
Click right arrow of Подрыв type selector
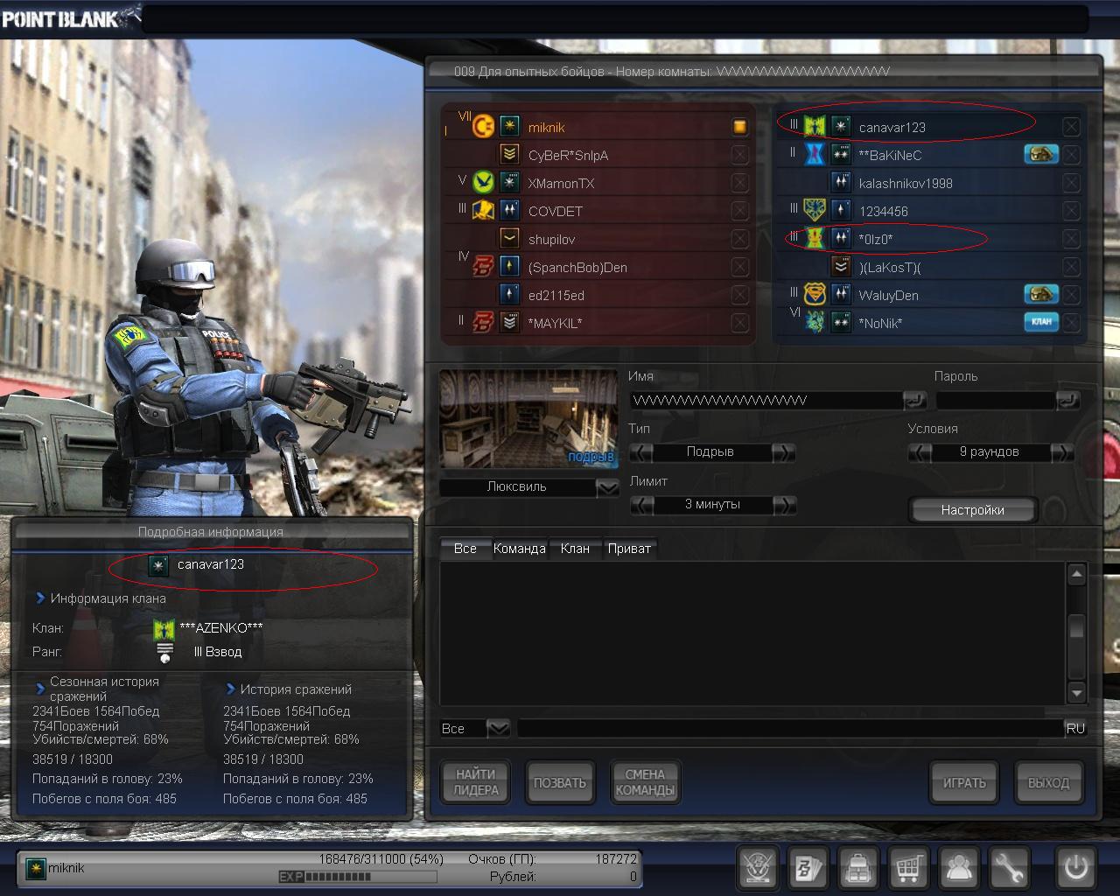(784, 452)
